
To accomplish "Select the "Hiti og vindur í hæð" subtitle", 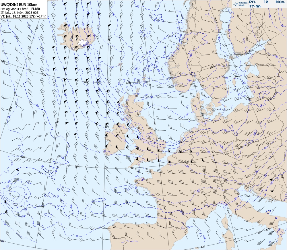I will point(14,9).
